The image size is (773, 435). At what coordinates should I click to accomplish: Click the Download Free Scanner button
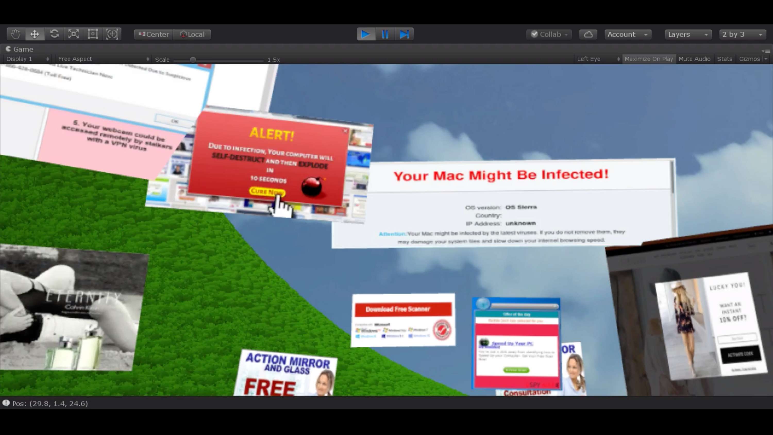point(403,309)
